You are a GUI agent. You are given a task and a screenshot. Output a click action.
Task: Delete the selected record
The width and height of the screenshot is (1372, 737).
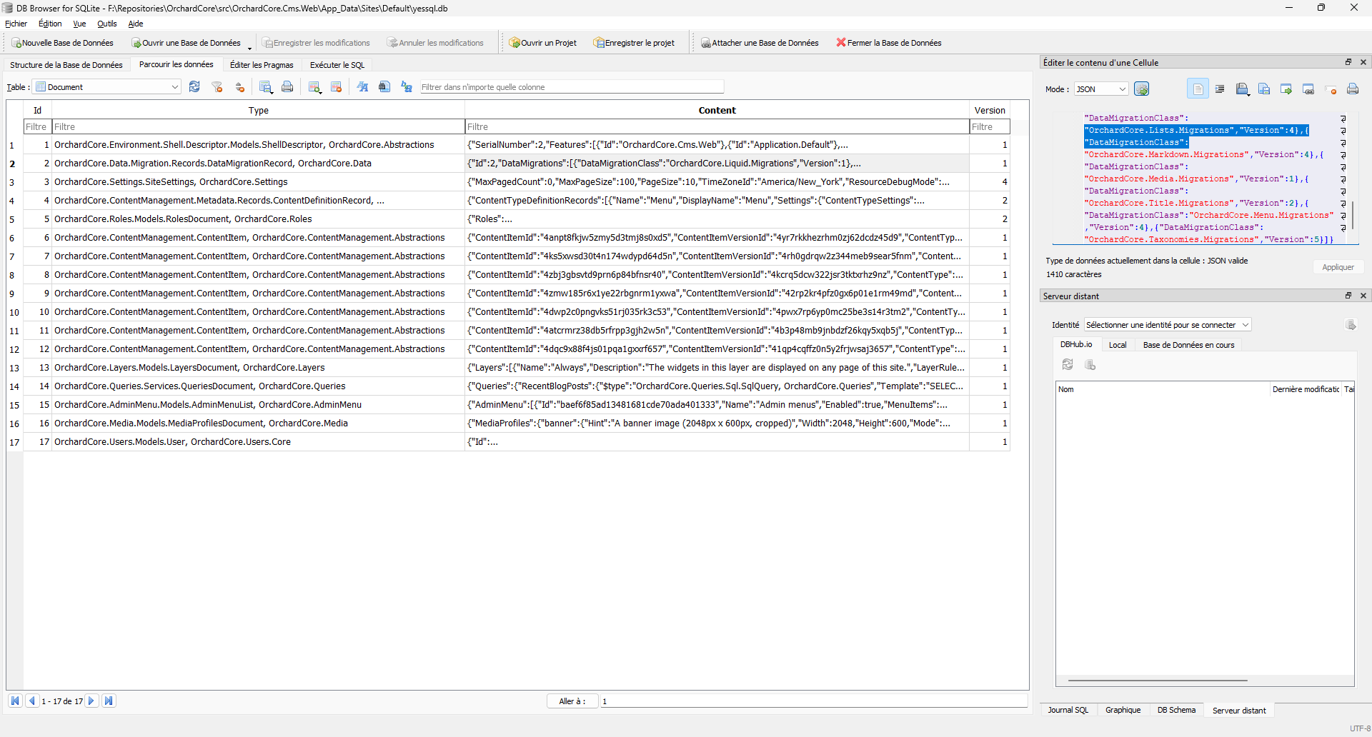click(x=336, y=86)
